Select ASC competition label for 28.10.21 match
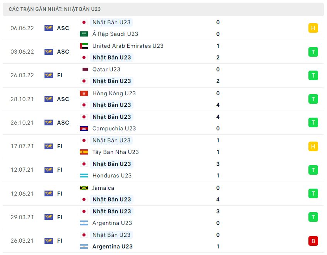This screenshot has width=327, height=255. 63,99
